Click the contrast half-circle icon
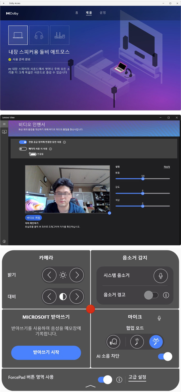The width and height of the screenshot is (181, 392). [63, 297]
